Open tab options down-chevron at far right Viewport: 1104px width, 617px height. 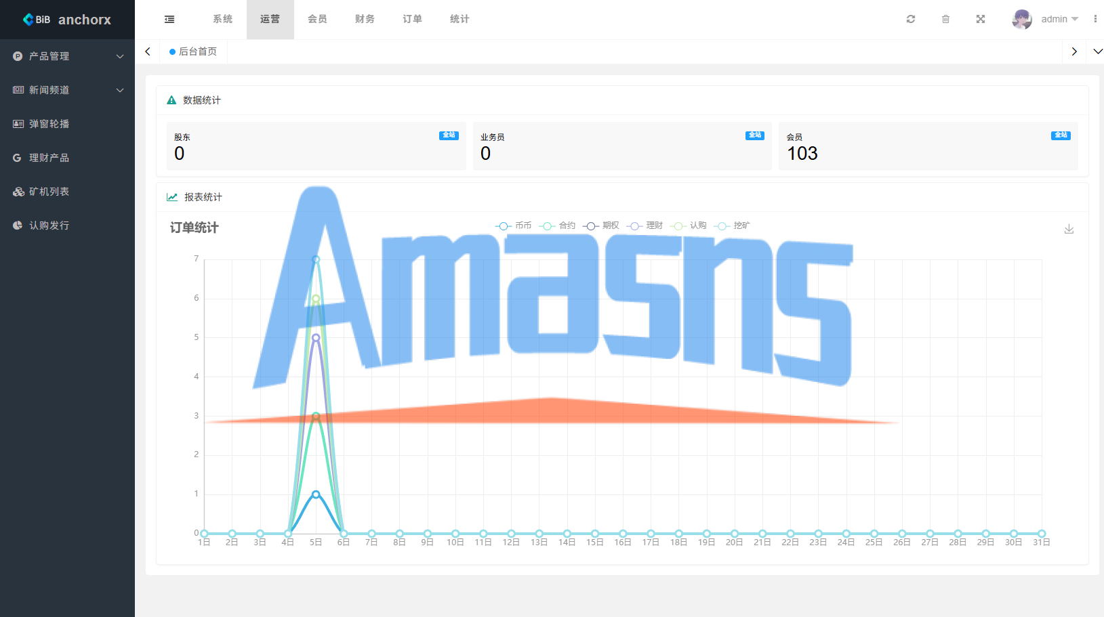click(x=1098, y=51)
